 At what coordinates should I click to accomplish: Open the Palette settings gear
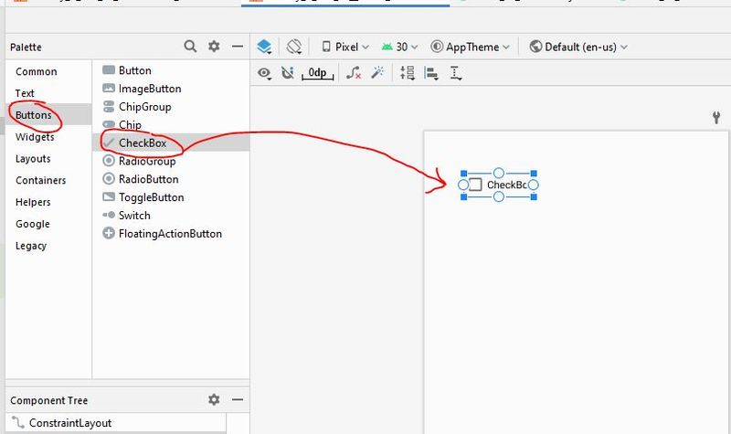pyautogui.click(x=214, y=47)
